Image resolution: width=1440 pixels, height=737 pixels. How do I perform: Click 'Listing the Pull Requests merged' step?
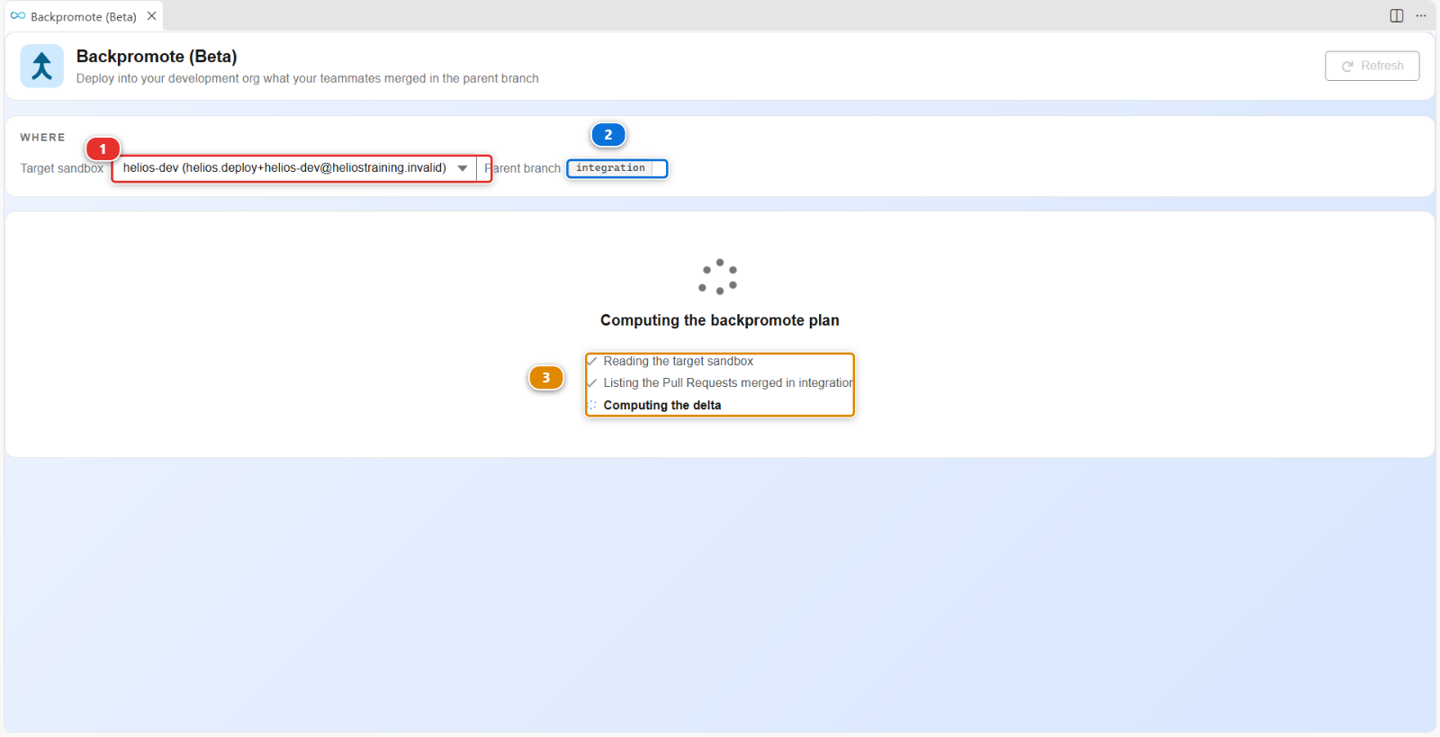pos(728,382)
